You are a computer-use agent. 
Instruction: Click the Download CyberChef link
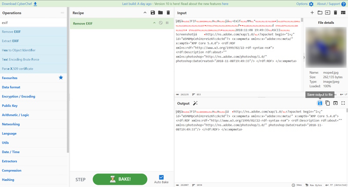tap(17, 4)
